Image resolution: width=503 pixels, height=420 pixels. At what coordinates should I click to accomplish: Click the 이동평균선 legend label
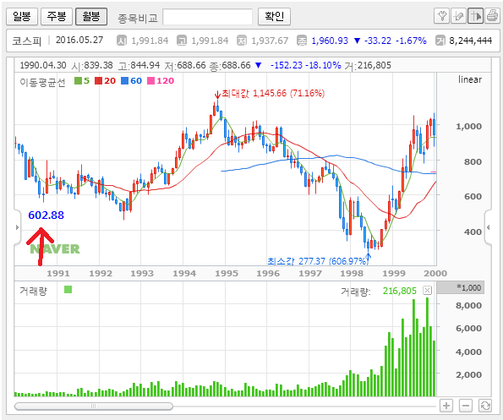[42, 82]
